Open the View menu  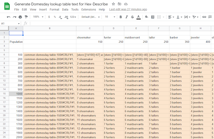33,10
